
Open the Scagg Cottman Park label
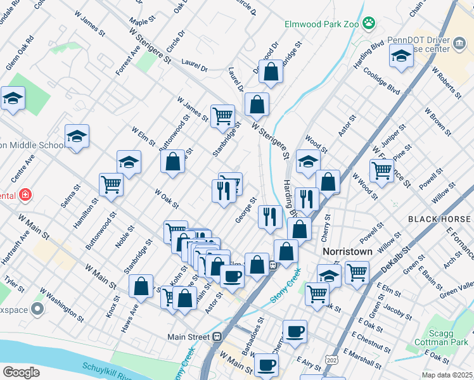(441, 338)
